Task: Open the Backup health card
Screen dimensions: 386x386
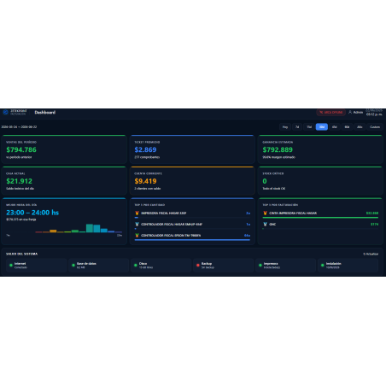Action: coord(224,266)
